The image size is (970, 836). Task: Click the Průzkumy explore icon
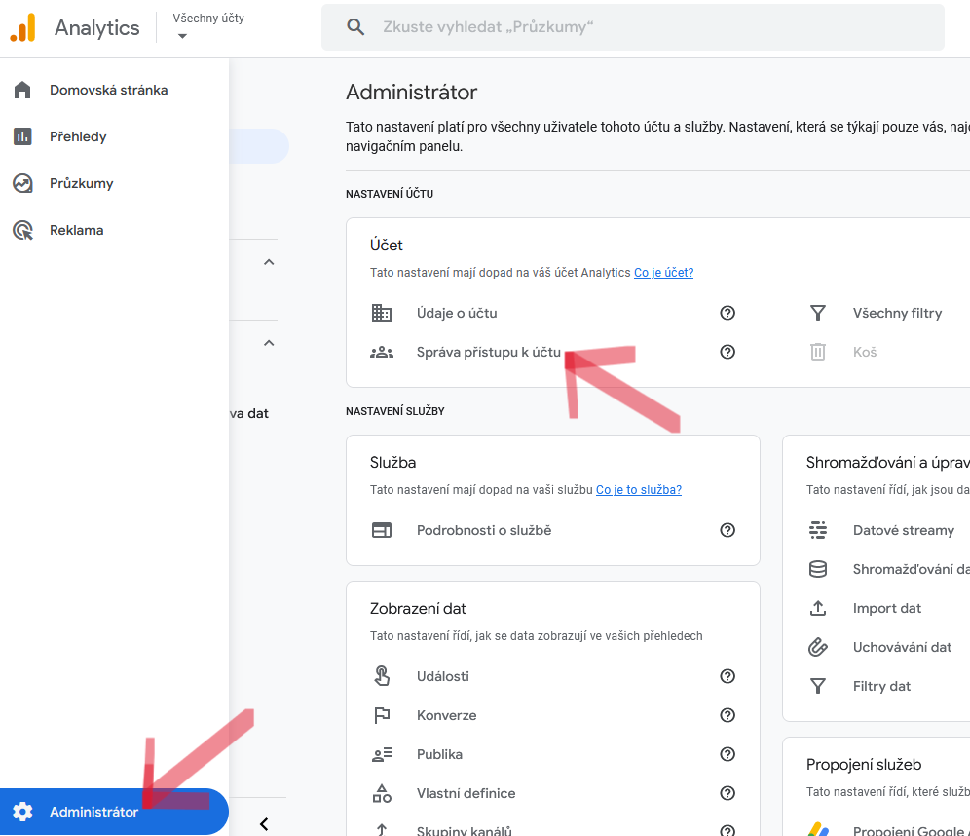(22, 183)
